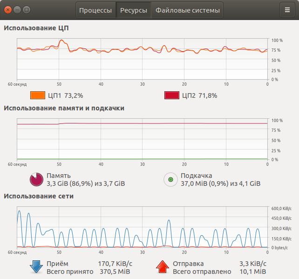Click the Использование ЦП heading
The height and width of the screenshot is (279, 299).
click(x=36, y=28)
